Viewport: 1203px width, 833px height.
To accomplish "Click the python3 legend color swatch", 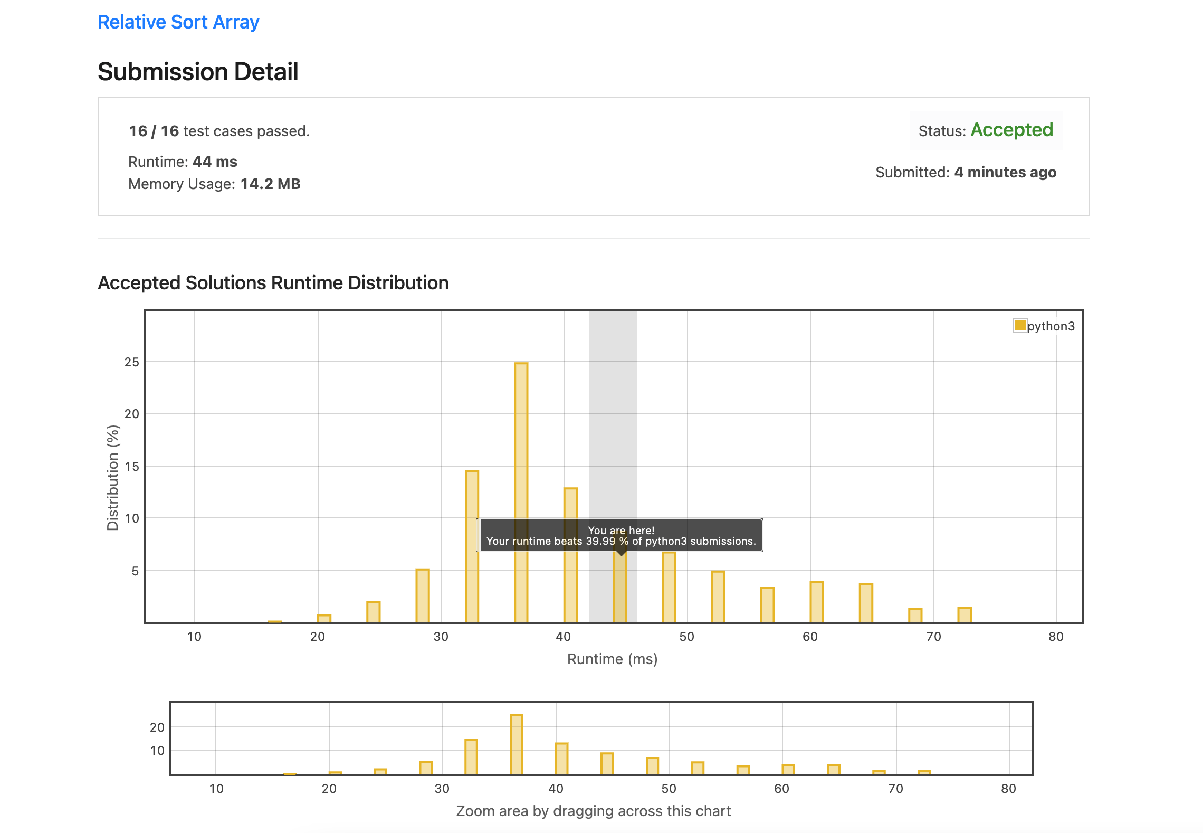I will pyautogui.click(x=1019, y=325).
